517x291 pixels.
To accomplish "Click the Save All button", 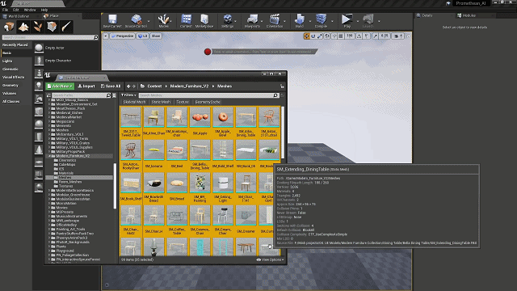I will click(111, 86).
